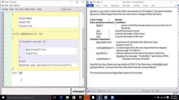Screen dimensions: 179x100
Task: Click the 'if(rear<=size-1)' line
Action: point(32,42)
